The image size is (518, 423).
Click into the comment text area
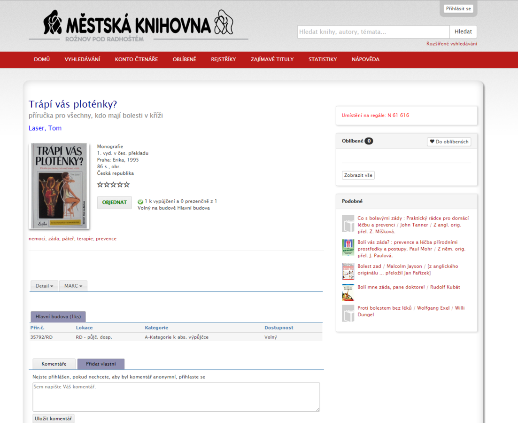coord(176,397)
